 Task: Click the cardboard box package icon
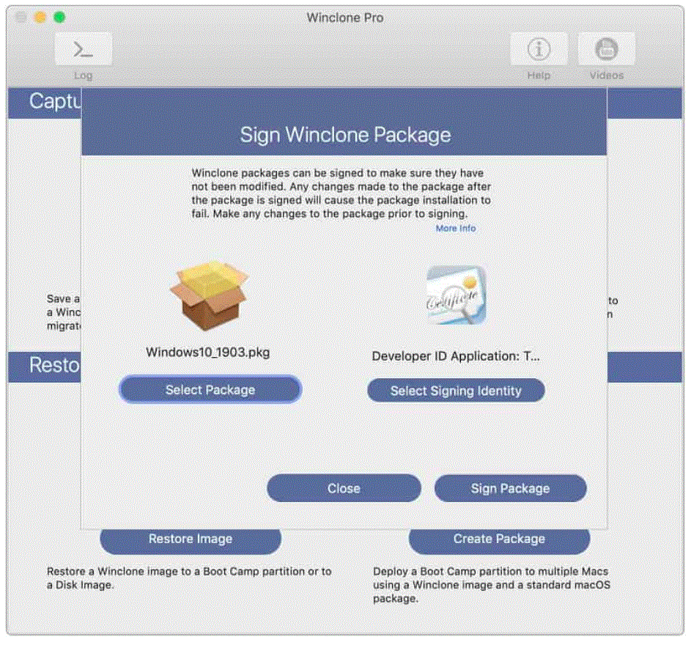[210, 295]
